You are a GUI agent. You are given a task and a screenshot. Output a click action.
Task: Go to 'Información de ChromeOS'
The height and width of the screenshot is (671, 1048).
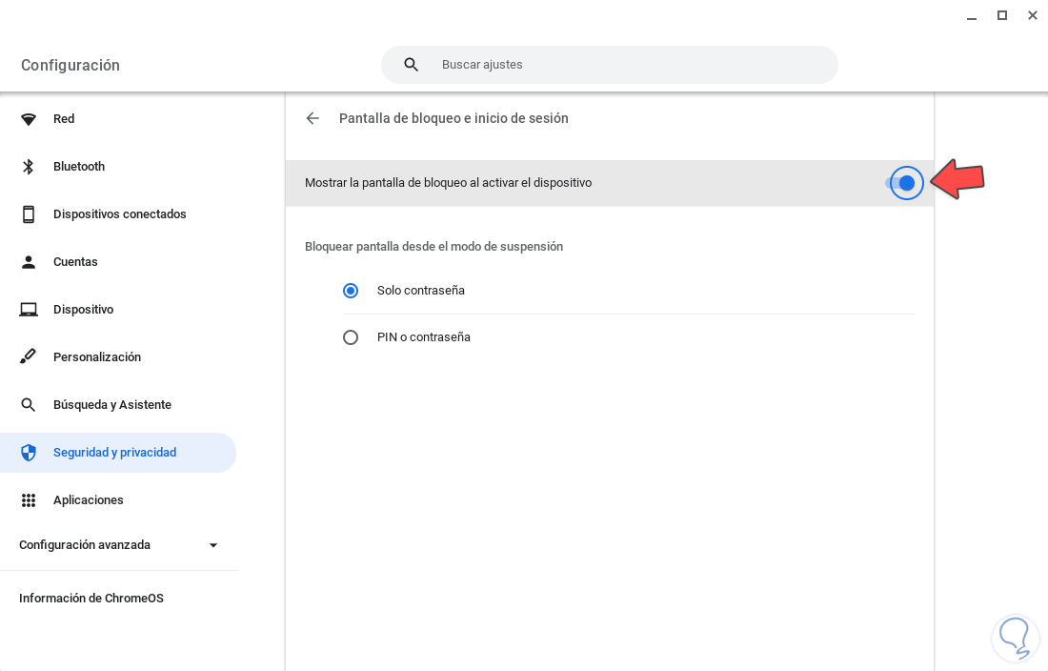coord(91,599)
